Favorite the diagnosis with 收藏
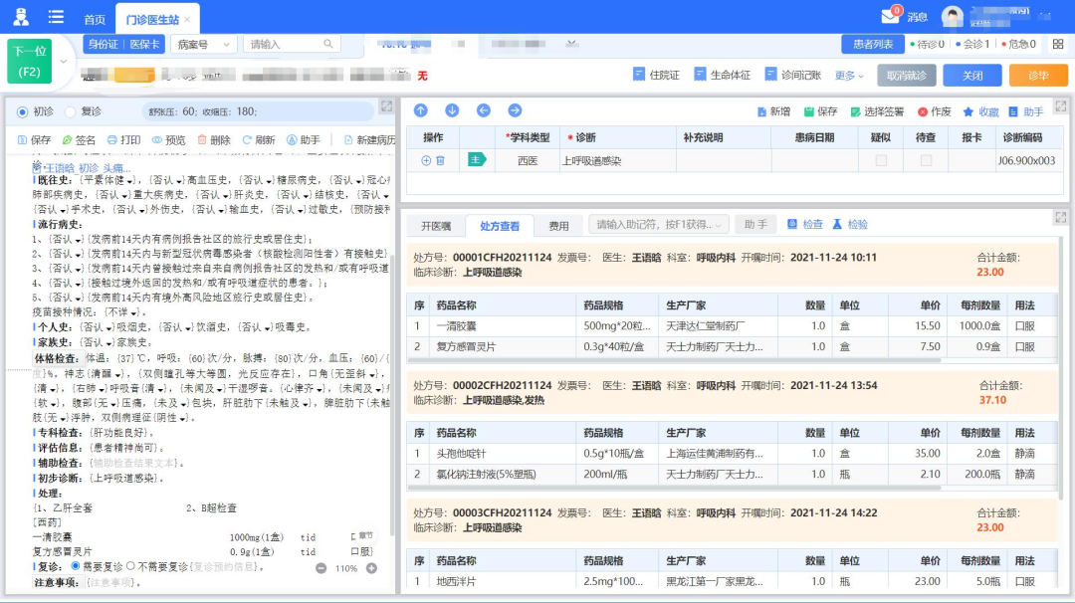Image resolution: width=1075 pixels, height=603 pixels. 981,111
